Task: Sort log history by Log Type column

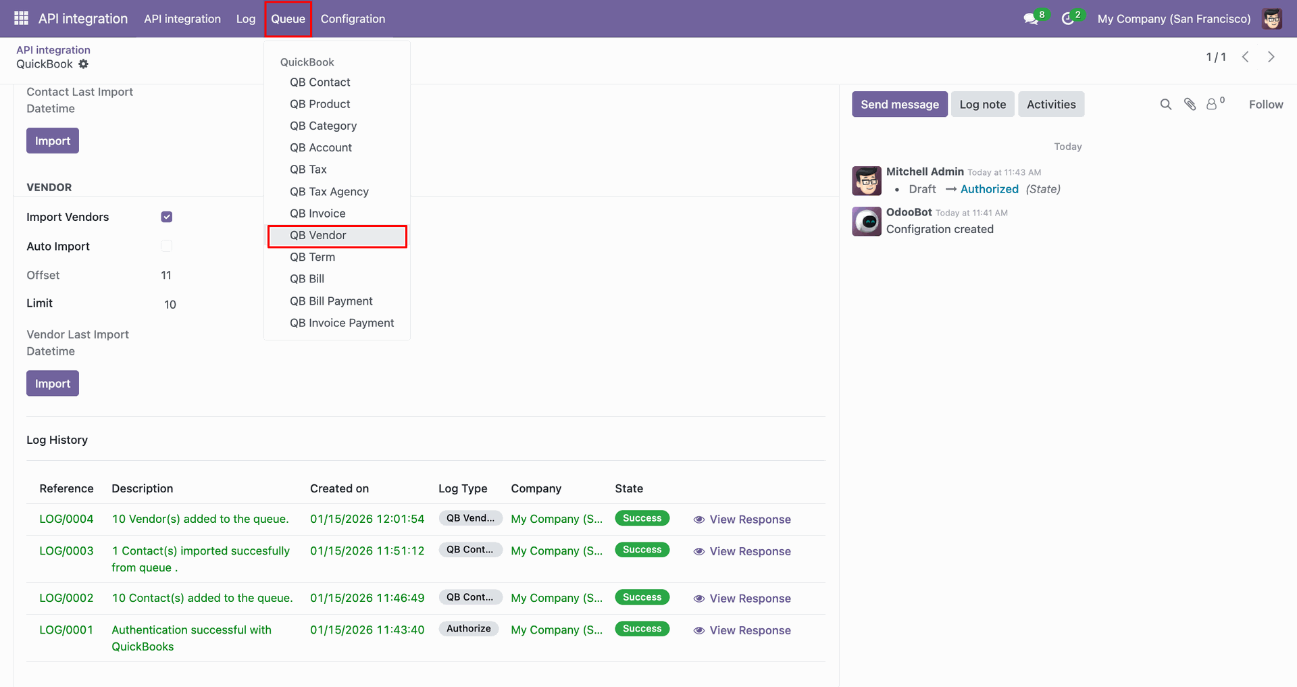Action: pyautogui.click(x=463, y=488)
